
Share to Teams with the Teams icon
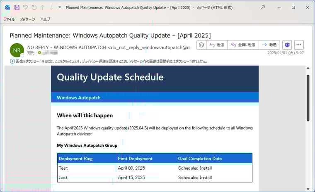coord(287,45)
